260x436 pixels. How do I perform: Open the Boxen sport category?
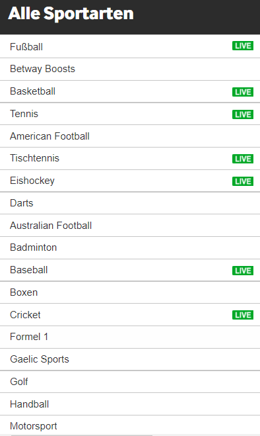tap(130, 292)
